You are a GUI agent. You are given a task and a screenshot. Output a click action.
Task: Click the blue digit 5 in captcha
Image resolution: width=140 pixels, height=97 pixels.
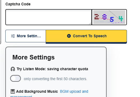tap(112, 20)
